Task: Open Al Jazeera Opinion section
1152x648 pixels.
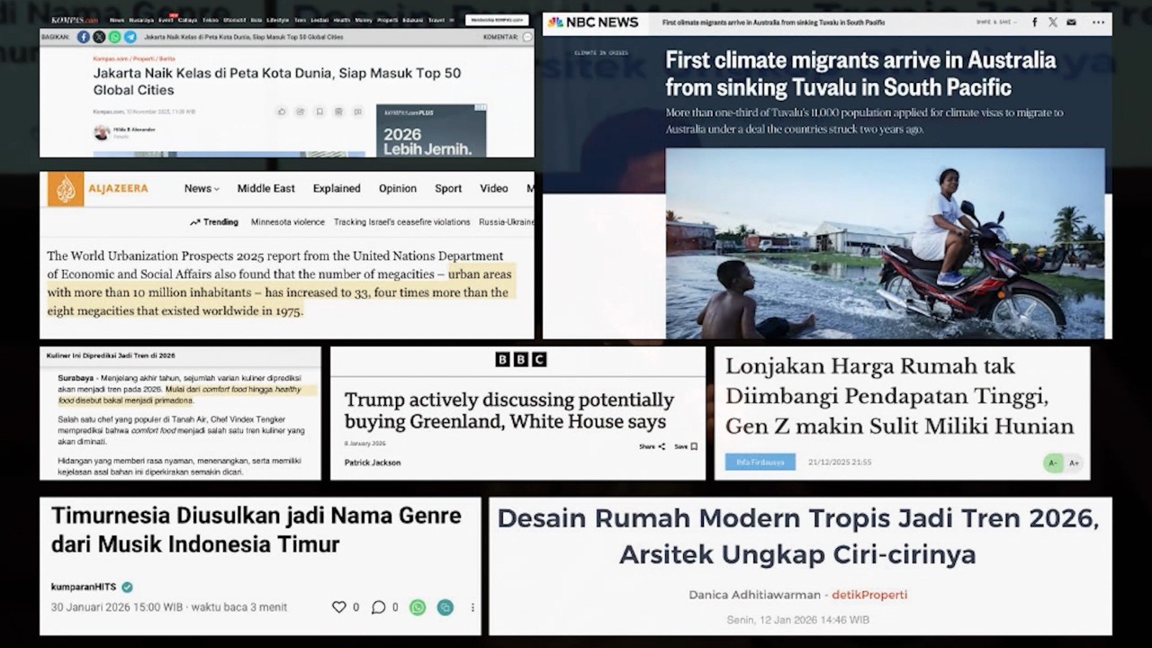Action: (x=398, y=189)
